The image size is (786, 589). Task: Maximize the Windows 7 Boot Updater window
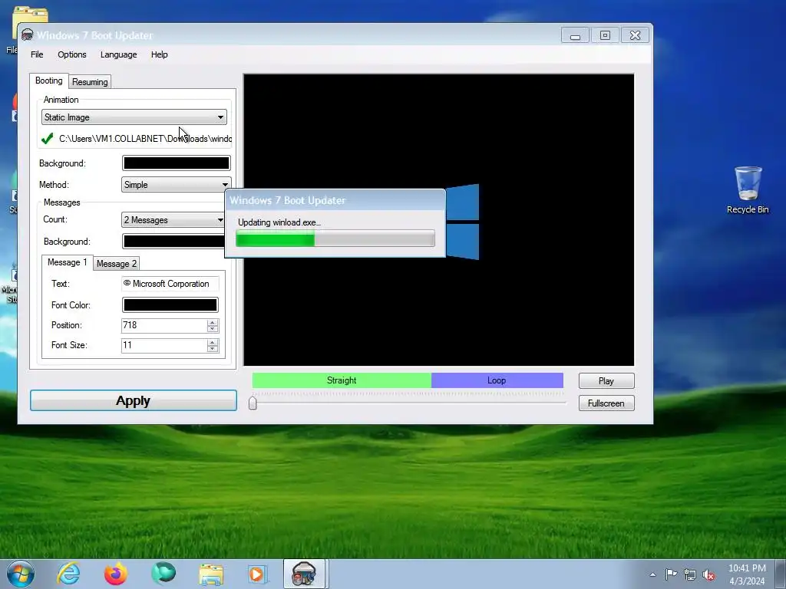pyautogui.click(x=605, y=35)
